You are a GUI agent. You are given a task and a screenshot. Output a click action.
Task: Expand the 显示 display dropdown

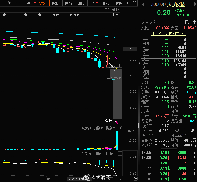click(107, 3)
